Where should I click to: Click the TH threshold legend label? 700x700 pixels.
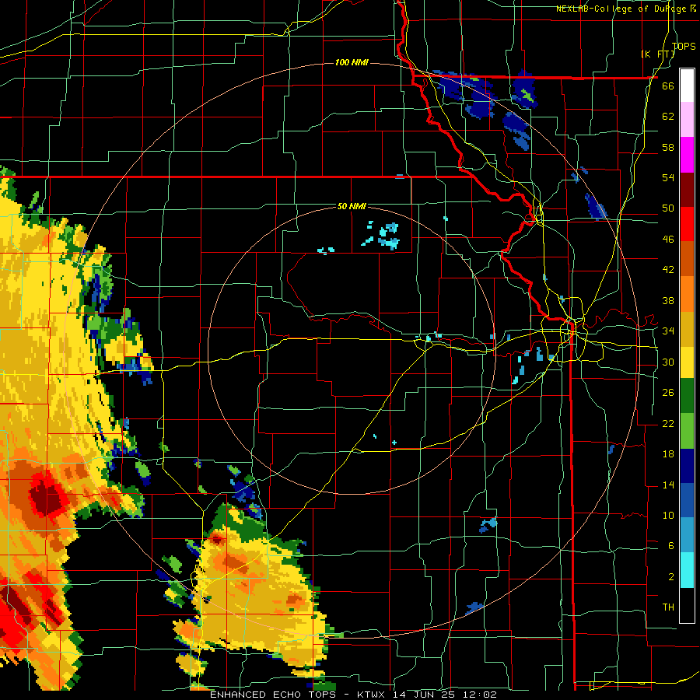coord(668,607)
